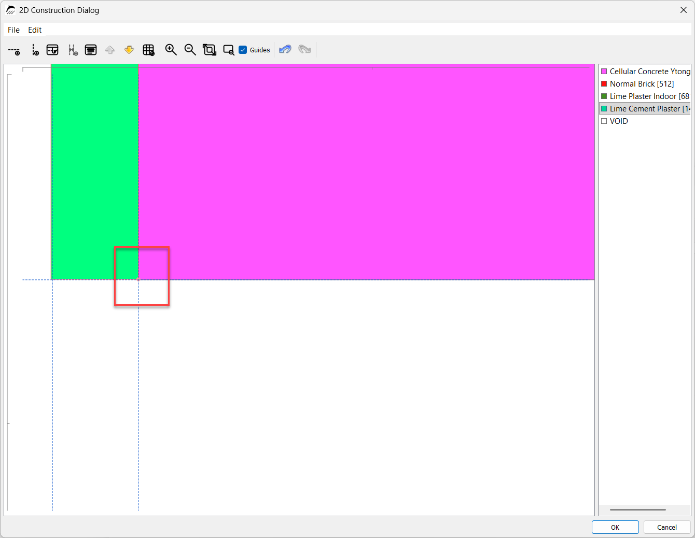The height and width of the screenshot is (538, 695).
Task: Select Cellular Concrete Ytong material
Action: (x=645, y=72)
